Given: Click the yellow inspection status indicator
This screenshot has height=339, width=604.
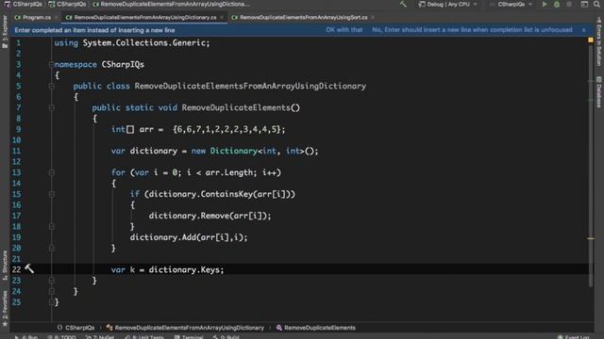Looking at the screenshot, I should pyautogui.click(x=591, y=40).
